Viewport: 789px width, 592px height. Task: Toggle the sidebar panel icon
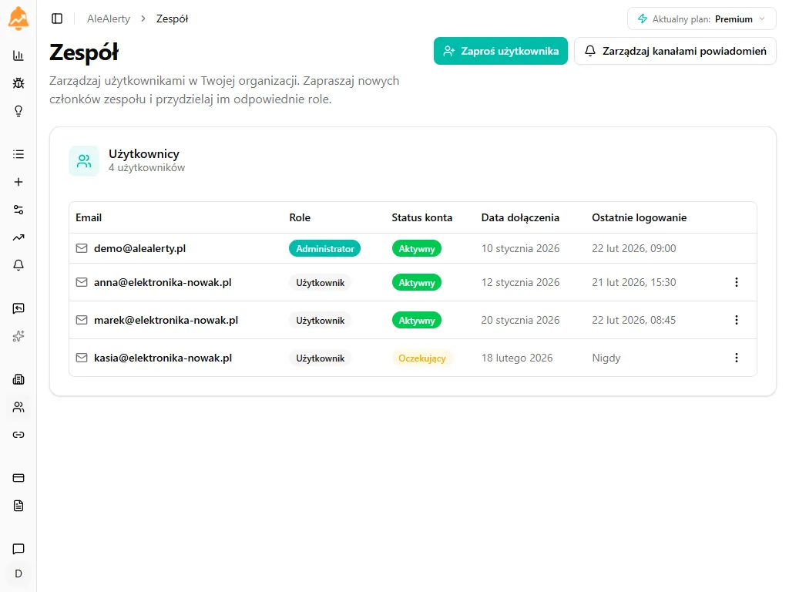pos(57,18)
